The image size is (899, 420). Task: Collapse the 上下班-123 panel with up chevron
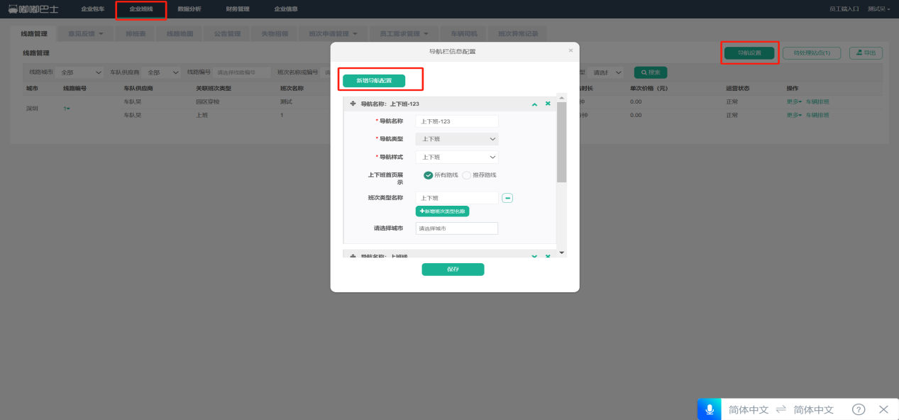[534, 104]
